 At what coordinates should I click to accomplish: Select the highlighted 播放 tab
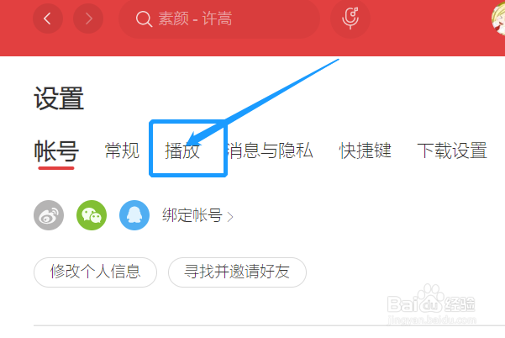[x=182, y=151]
